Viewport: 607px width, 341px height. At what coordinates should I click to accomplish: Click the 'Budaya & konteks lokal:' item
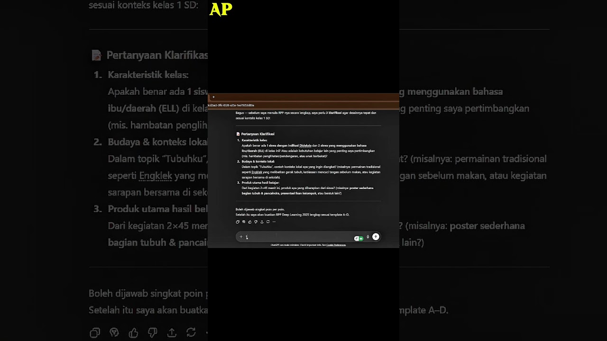258,162
